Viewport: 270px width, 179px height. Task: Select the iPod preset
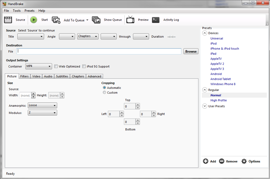tap(214, 43)
